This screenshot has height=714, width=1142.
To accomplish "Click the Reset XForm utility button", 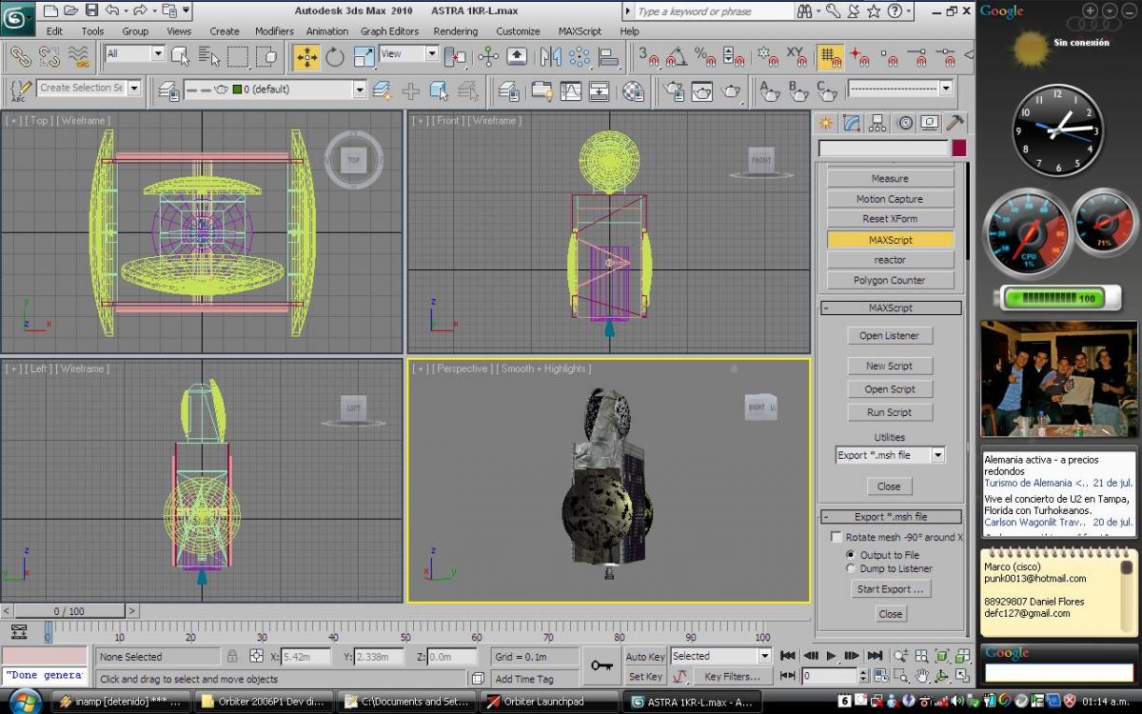I will (890, 219).
